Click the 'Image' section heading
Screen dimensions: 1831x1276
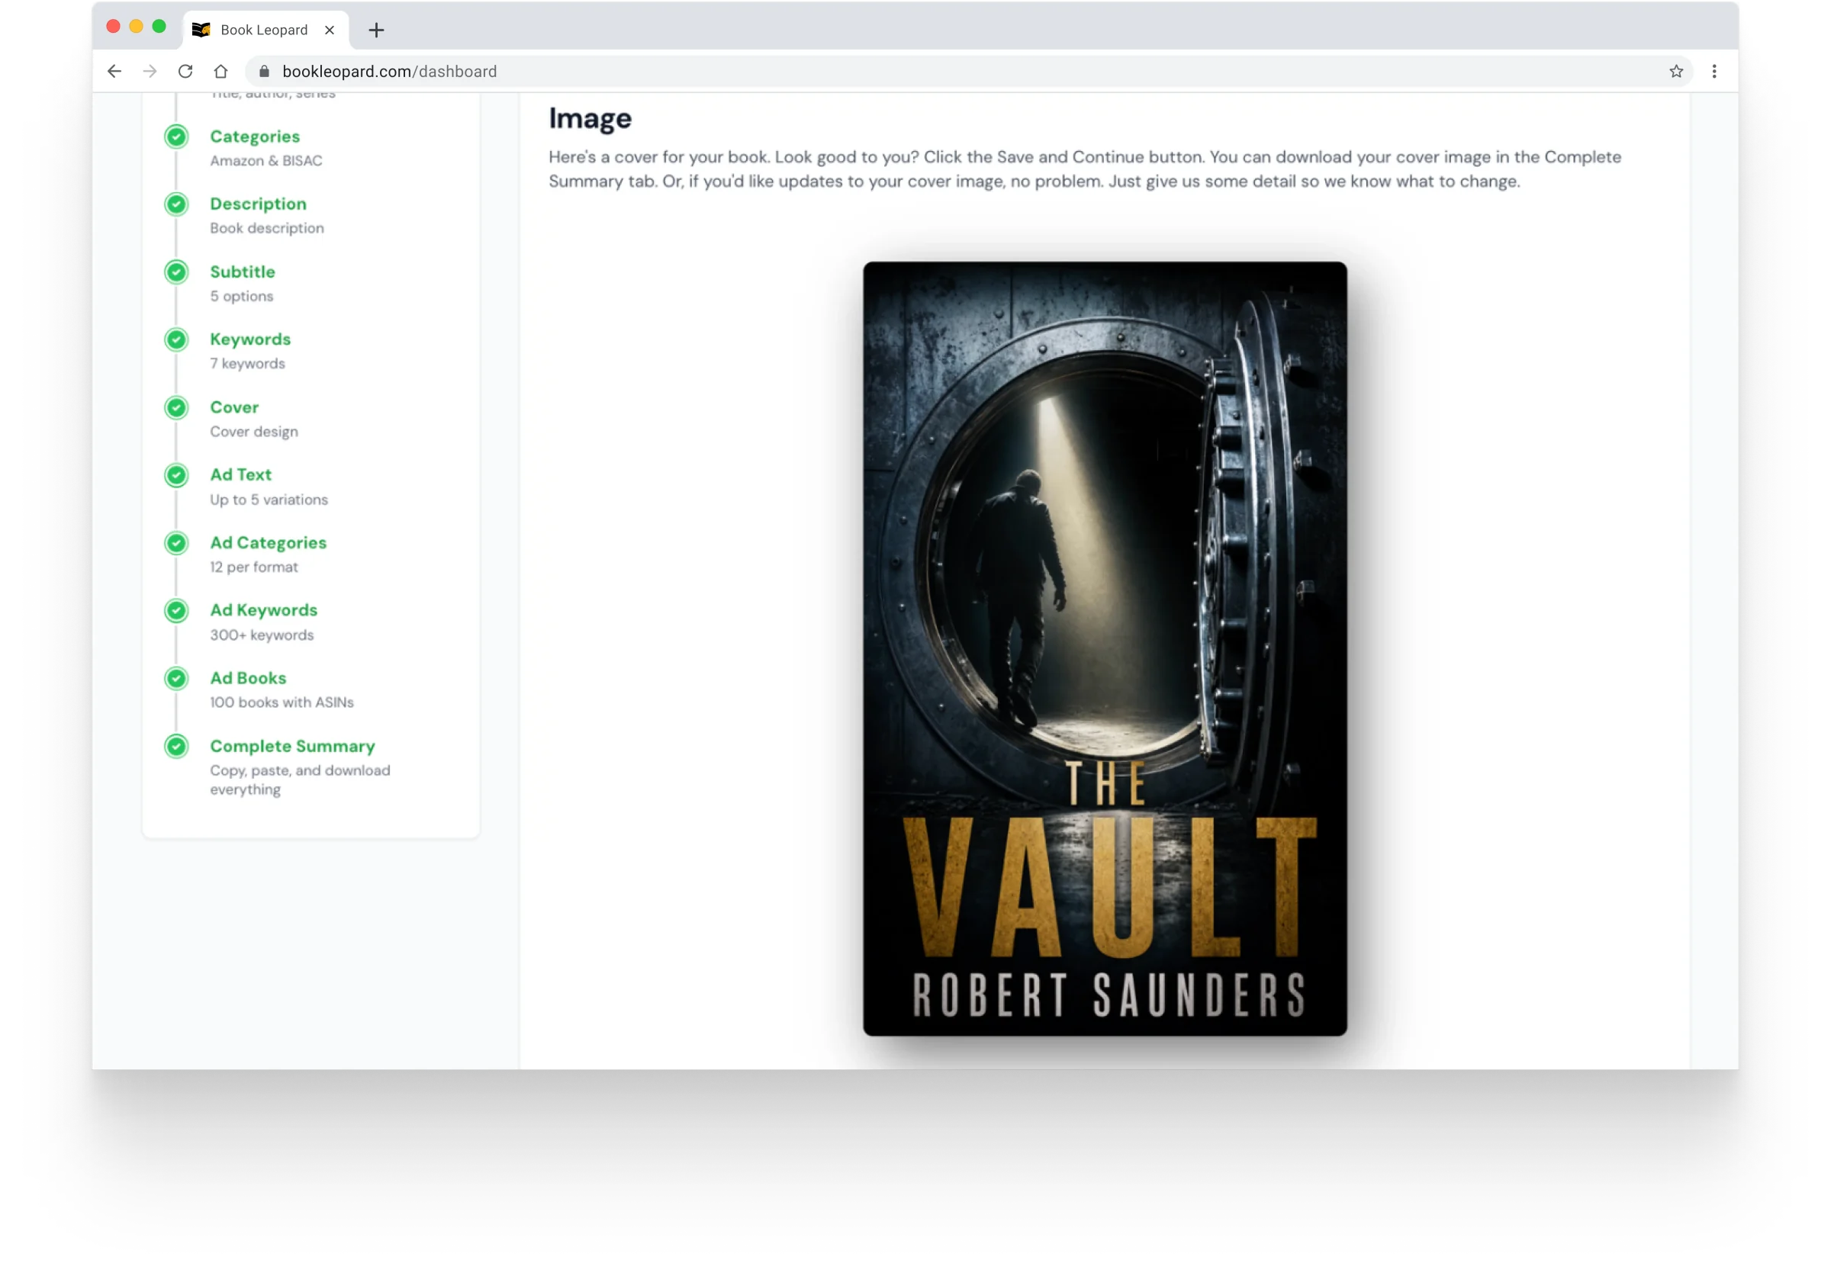(590, 119)
